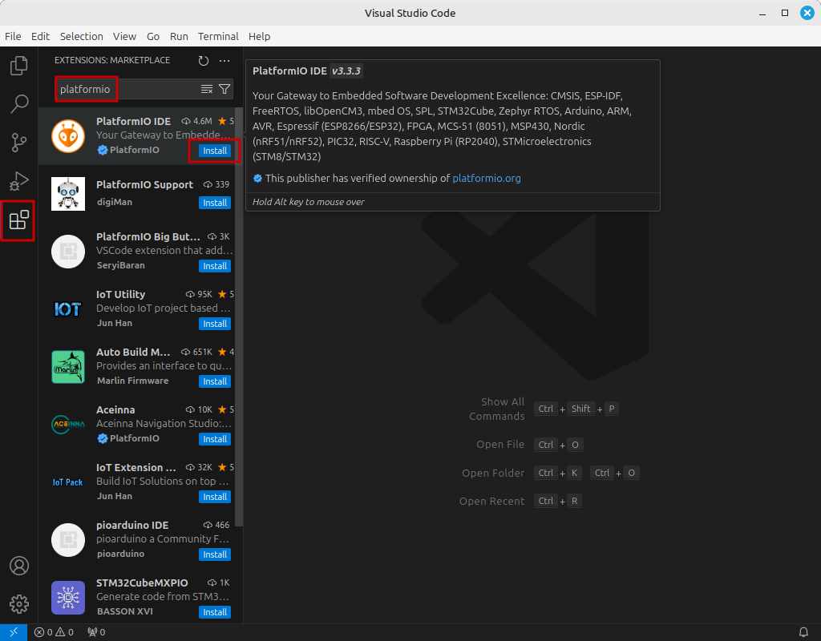
Task: Click the STM32CubeMXPIO purple chip icon
Action: tap(68, 598)
